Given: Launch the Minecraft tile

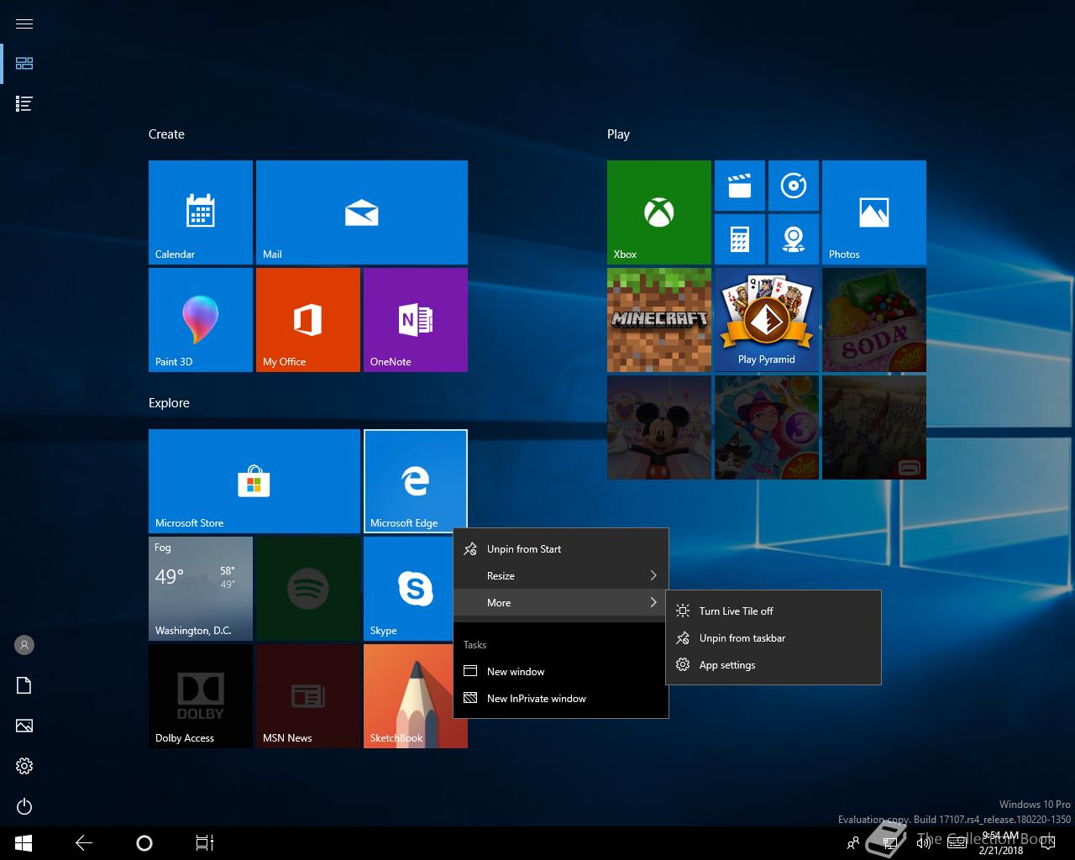Looking at the screenshot, I should 659,320.
